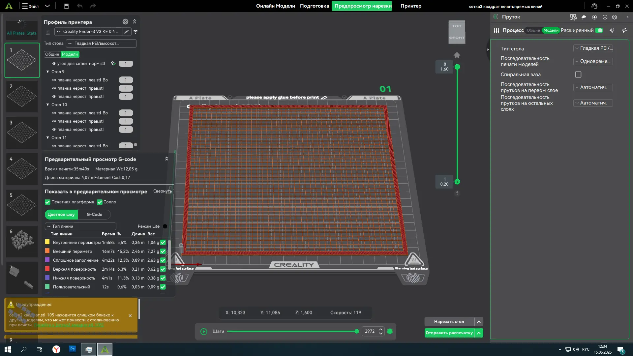
Task: Hide угол для сетки норм.stl with eye icon
Action: tap(54, 64)
